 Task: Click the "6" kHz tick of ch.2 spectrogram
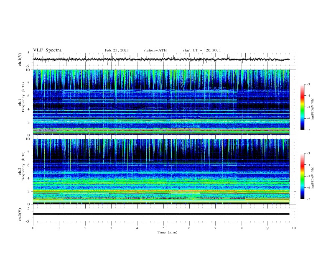29,165
